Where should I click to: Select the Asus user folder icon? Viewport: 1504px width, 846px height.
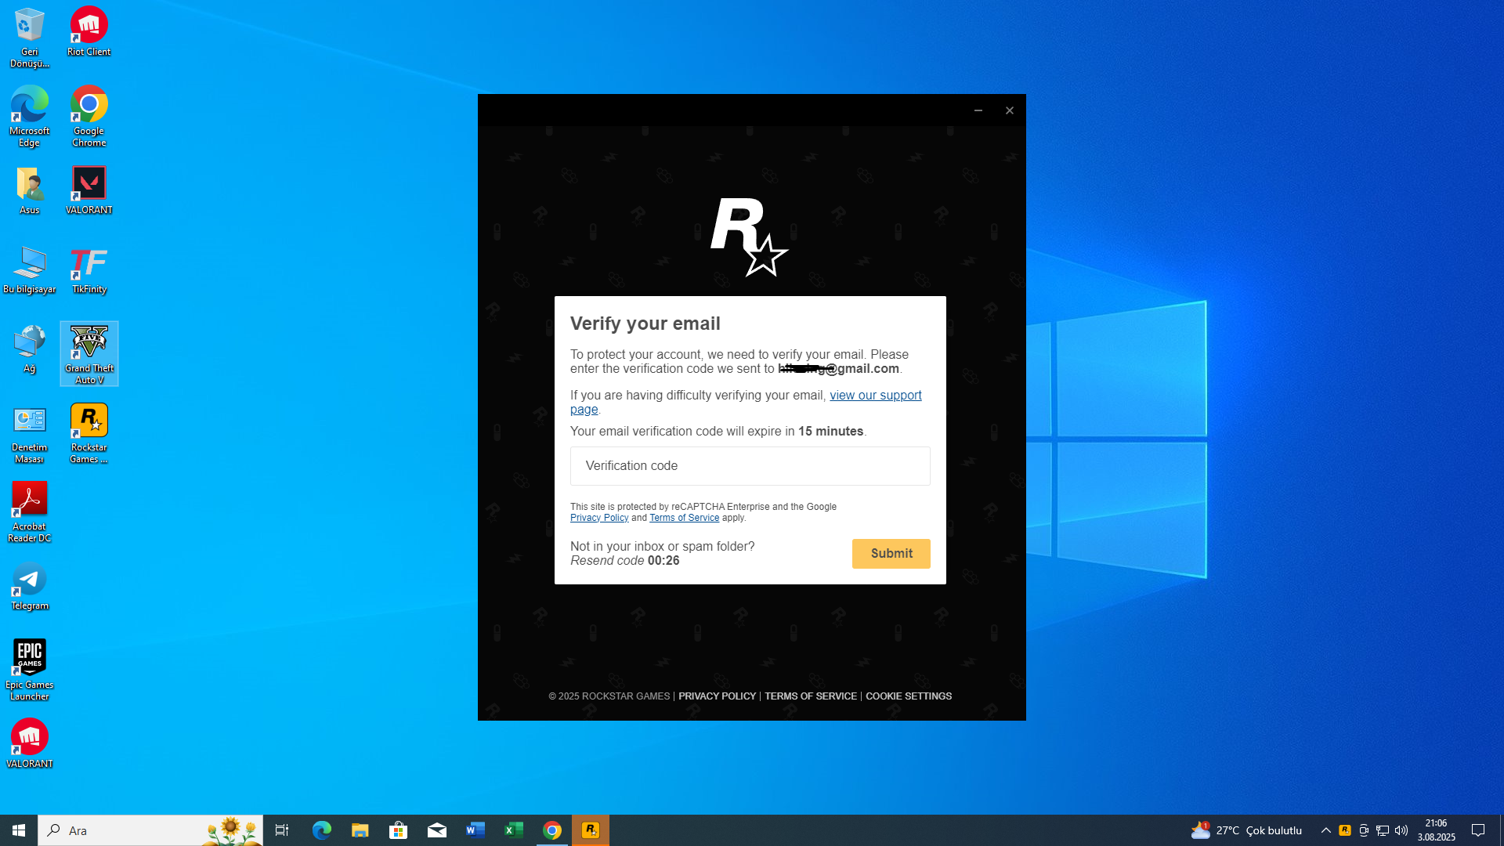tap(29, 190)
